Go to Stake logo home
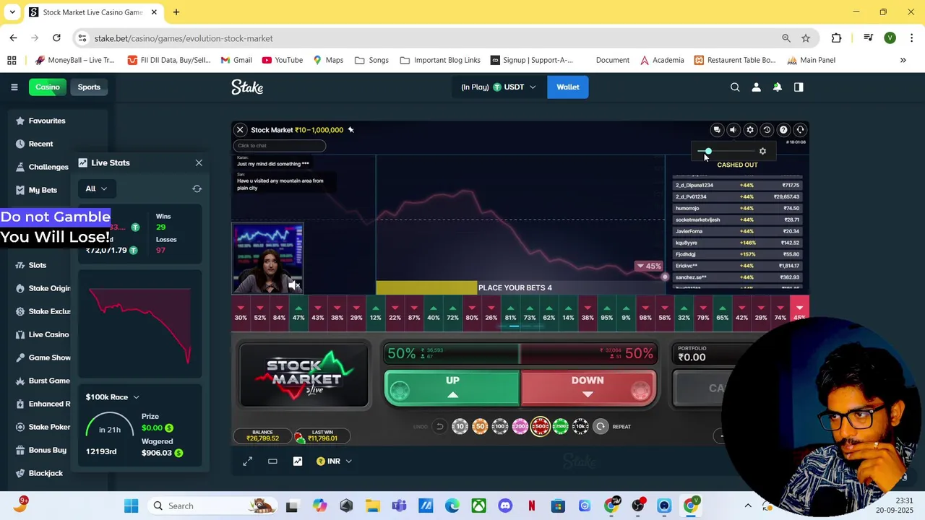Screen dimensions: 925x520 247,87
